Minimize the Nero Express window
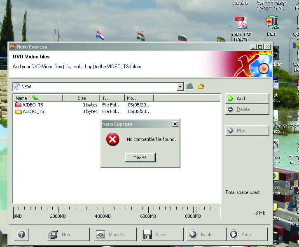This screenshot has width=299, height=247. tap(253, 47)
